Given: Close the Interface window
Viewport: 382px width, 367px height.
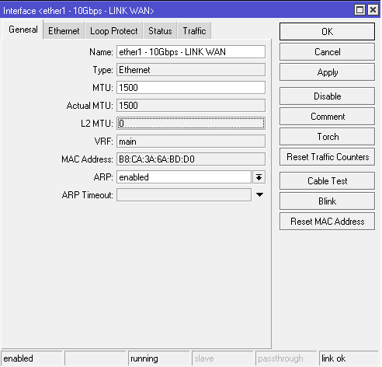Looking at the screenshot, I should (373, 10).
